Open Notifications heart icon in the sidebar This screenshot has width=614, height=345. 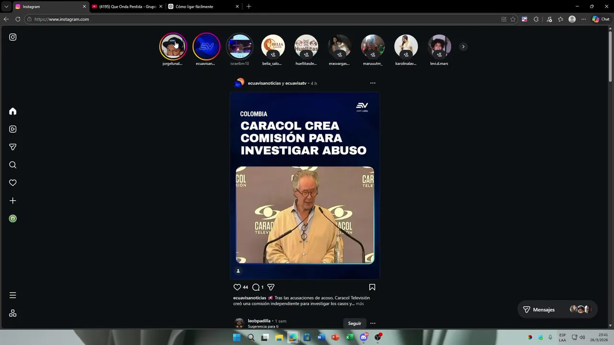coord(13,183)
